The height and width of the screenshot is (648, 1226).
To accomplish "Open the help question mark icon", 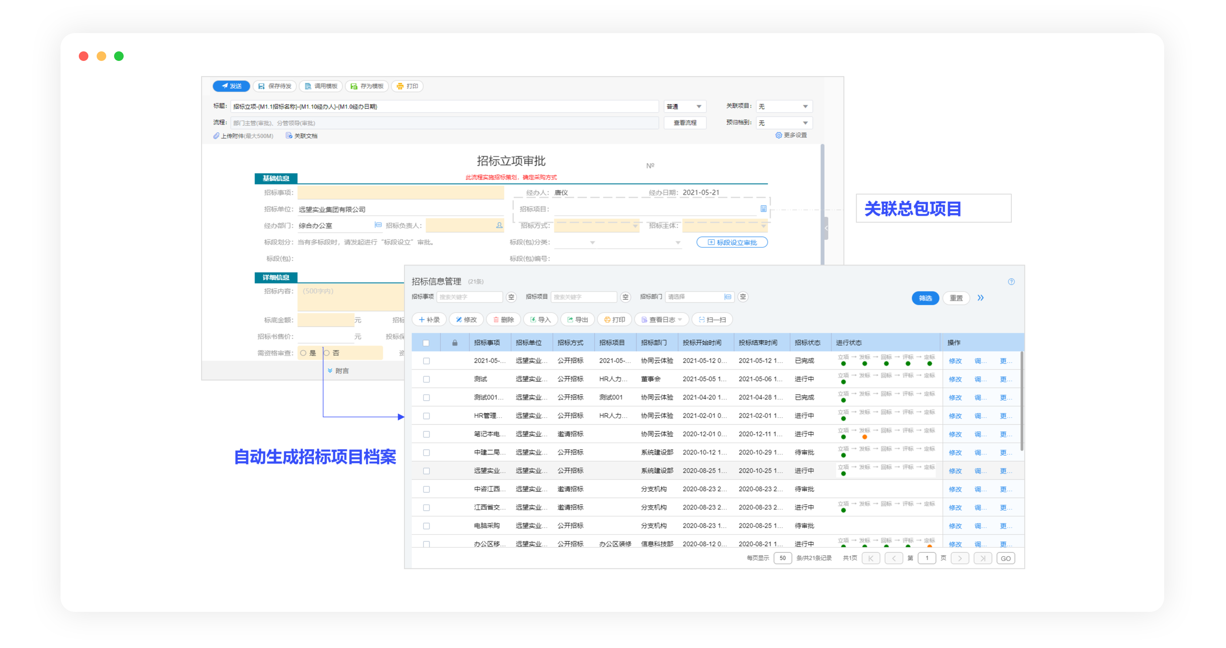I will [1011, 282].
